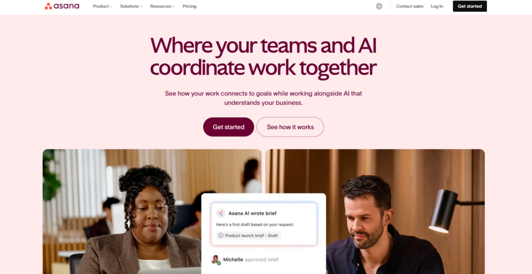The width and height of the screenshot is (532, 274).
Task: Click the Asana AI sparkle icon
Action: tap(220, 213)
